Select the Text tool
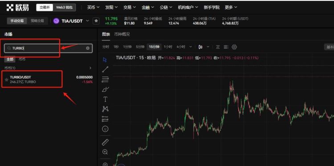 105,99
